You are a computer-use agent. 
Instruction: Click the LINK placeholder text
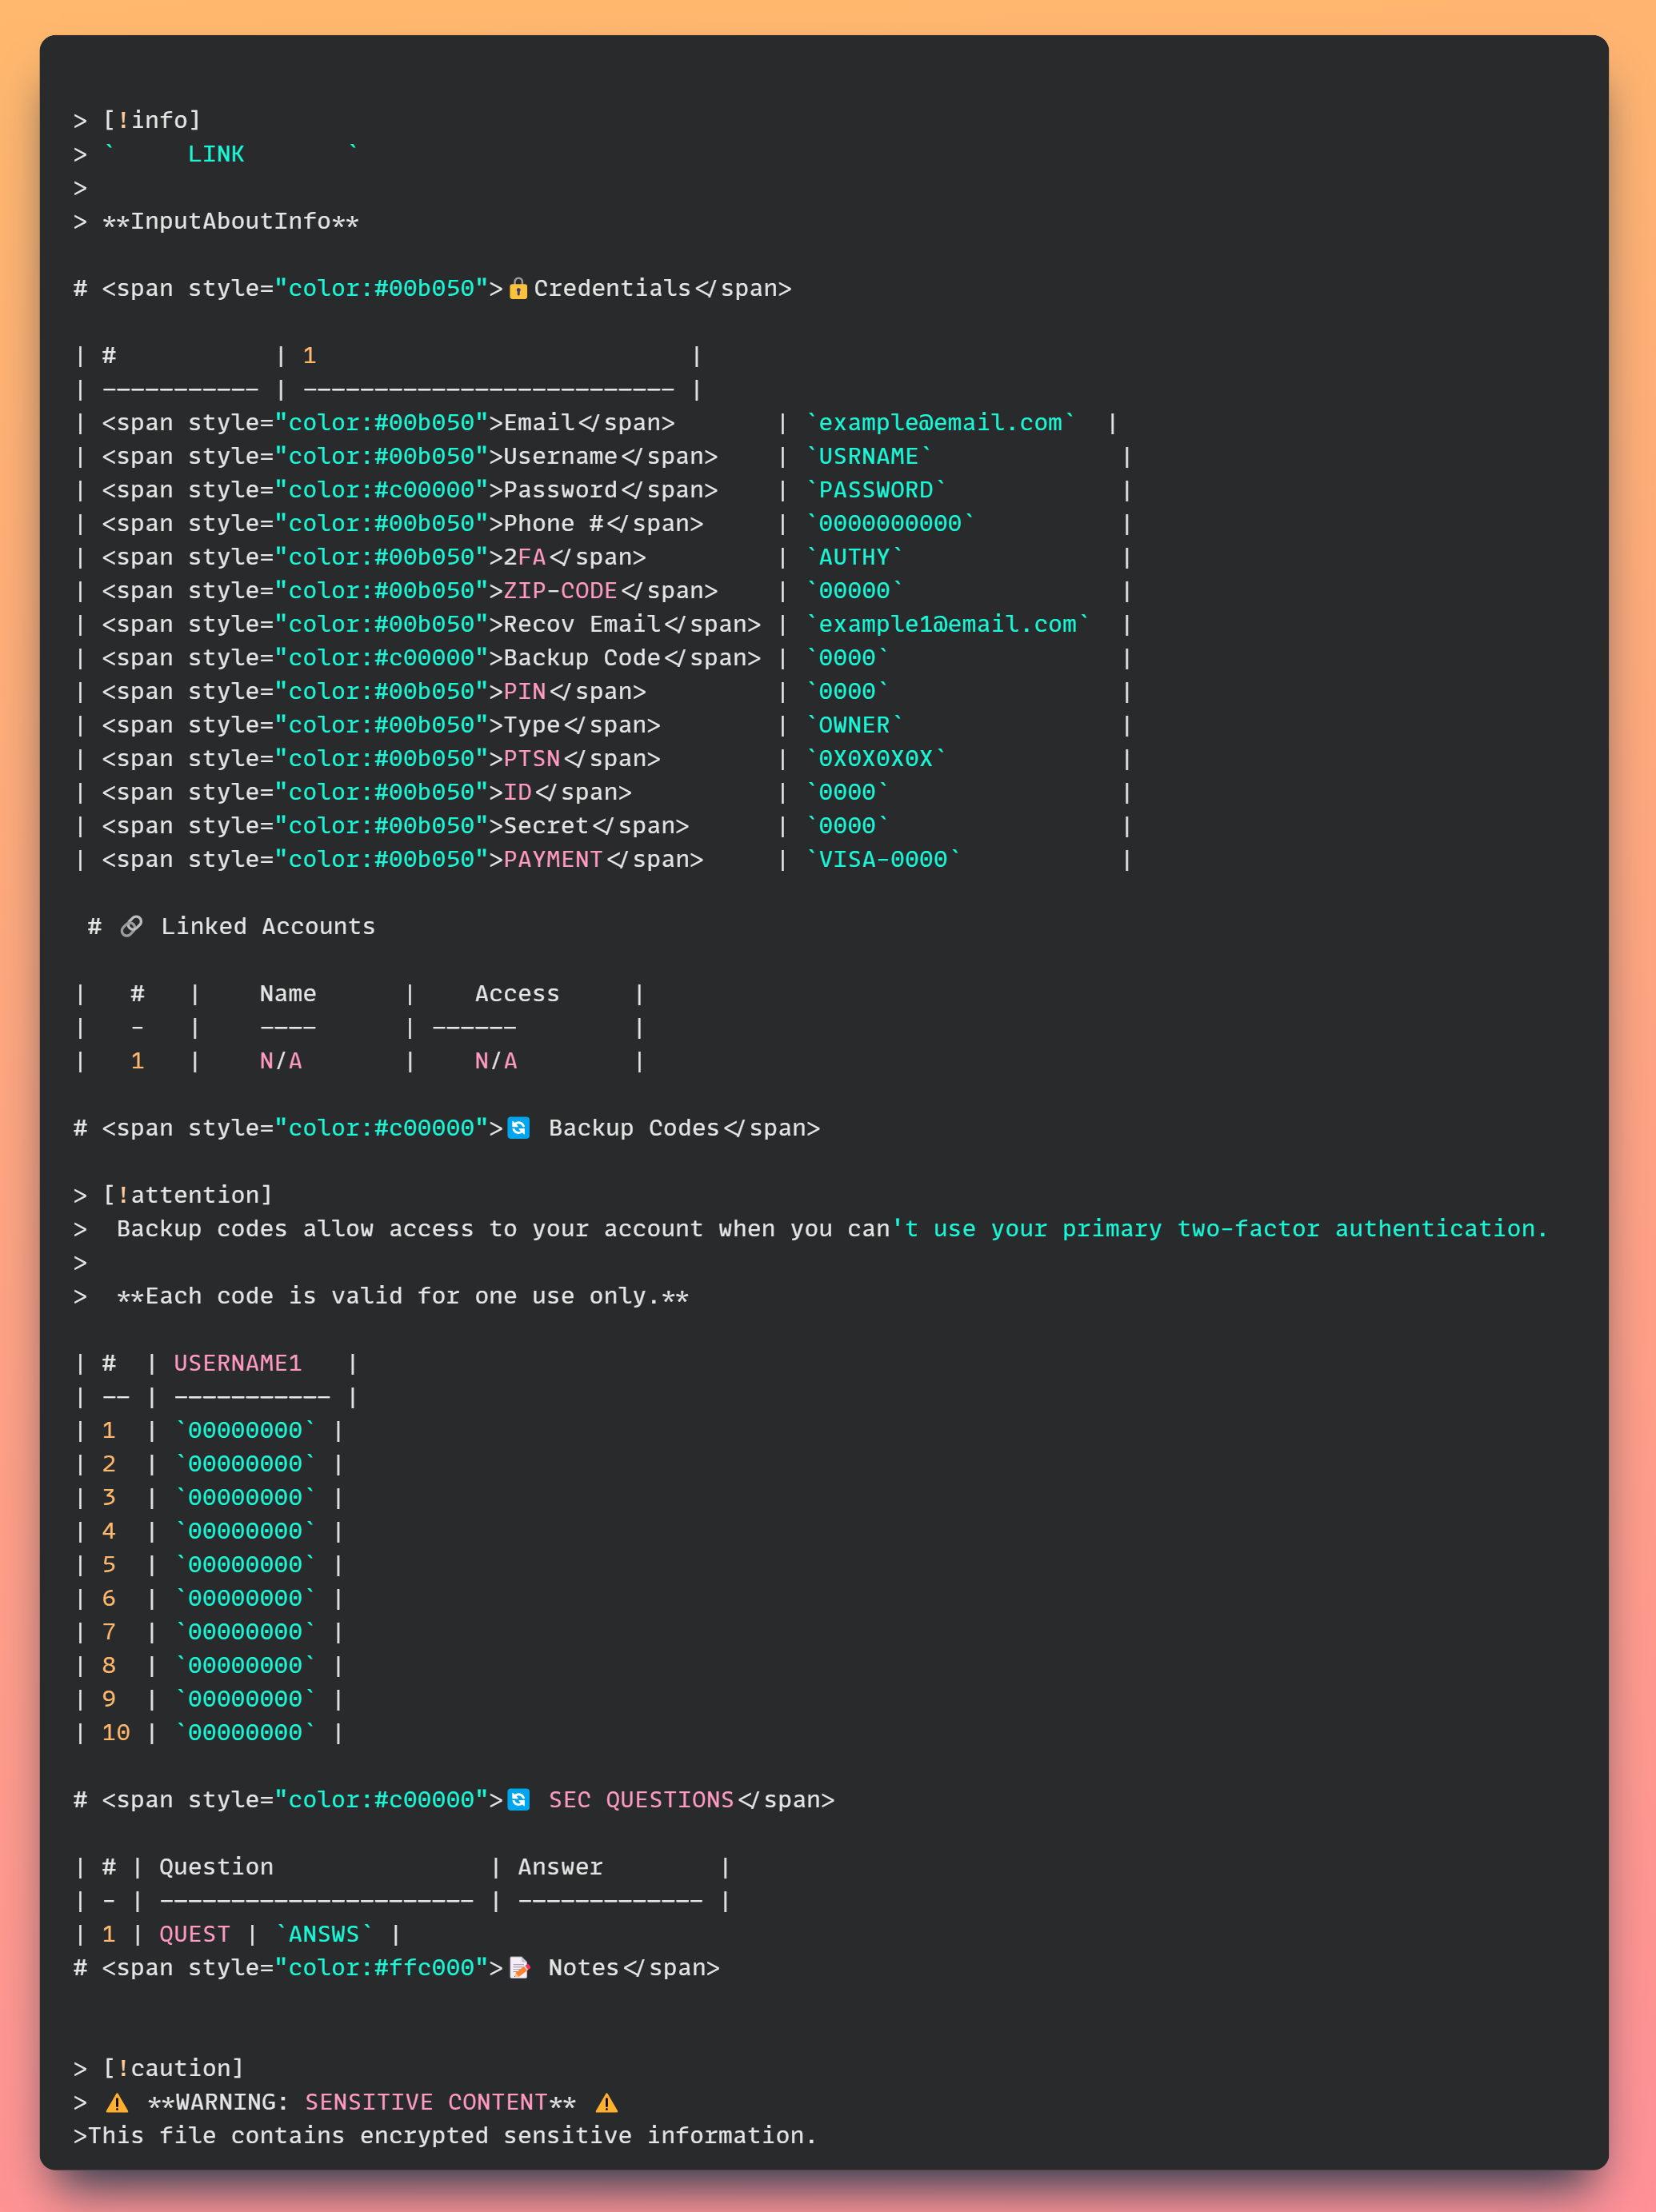tap(216, 154)
